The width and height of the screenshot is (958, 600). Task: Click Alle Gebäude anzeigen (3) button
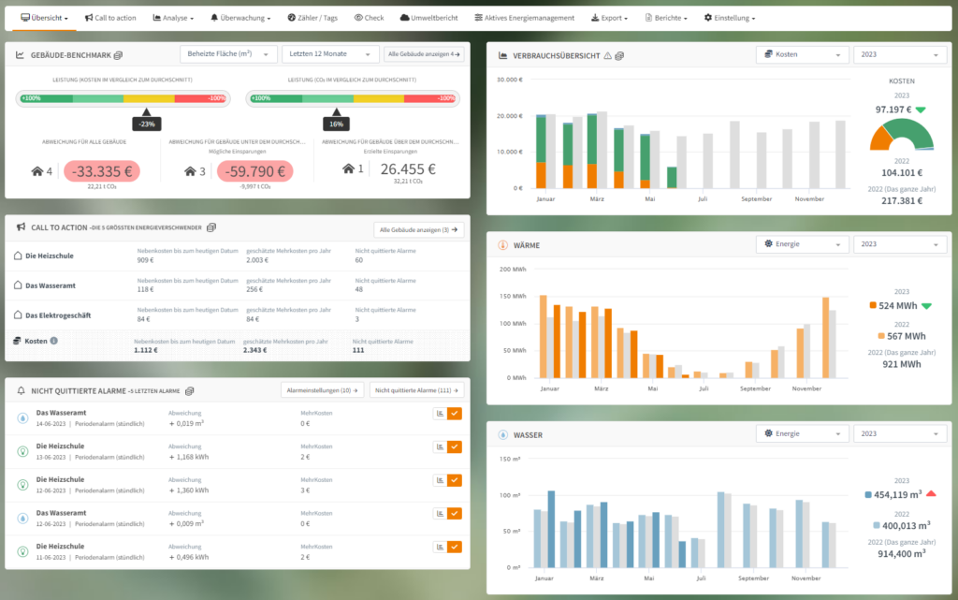[x=418, y=229]
